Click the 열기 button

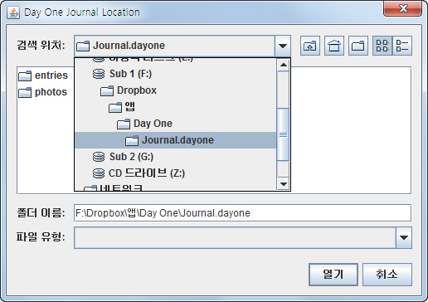click(333, 275)
